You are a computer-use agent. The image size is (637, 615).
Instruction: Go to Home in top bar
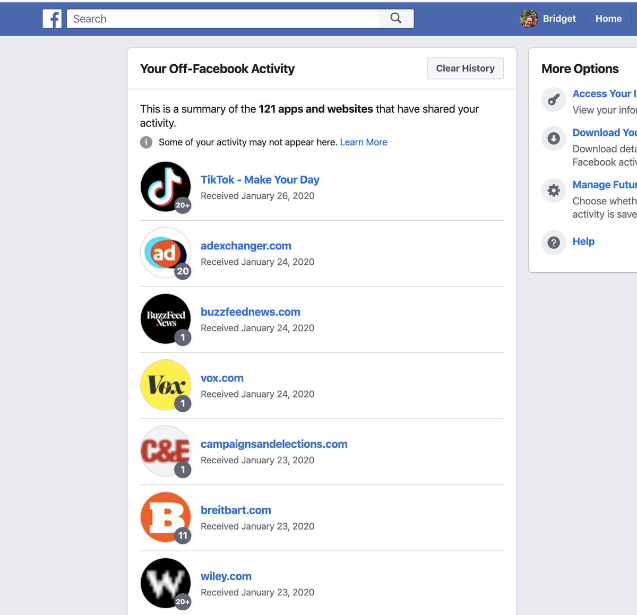pyautogui.click(x=608, y=19)
